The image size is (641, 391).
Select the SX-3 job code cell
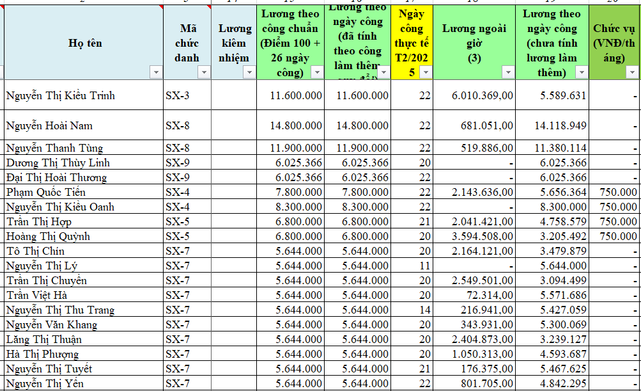tap(187, 95)
